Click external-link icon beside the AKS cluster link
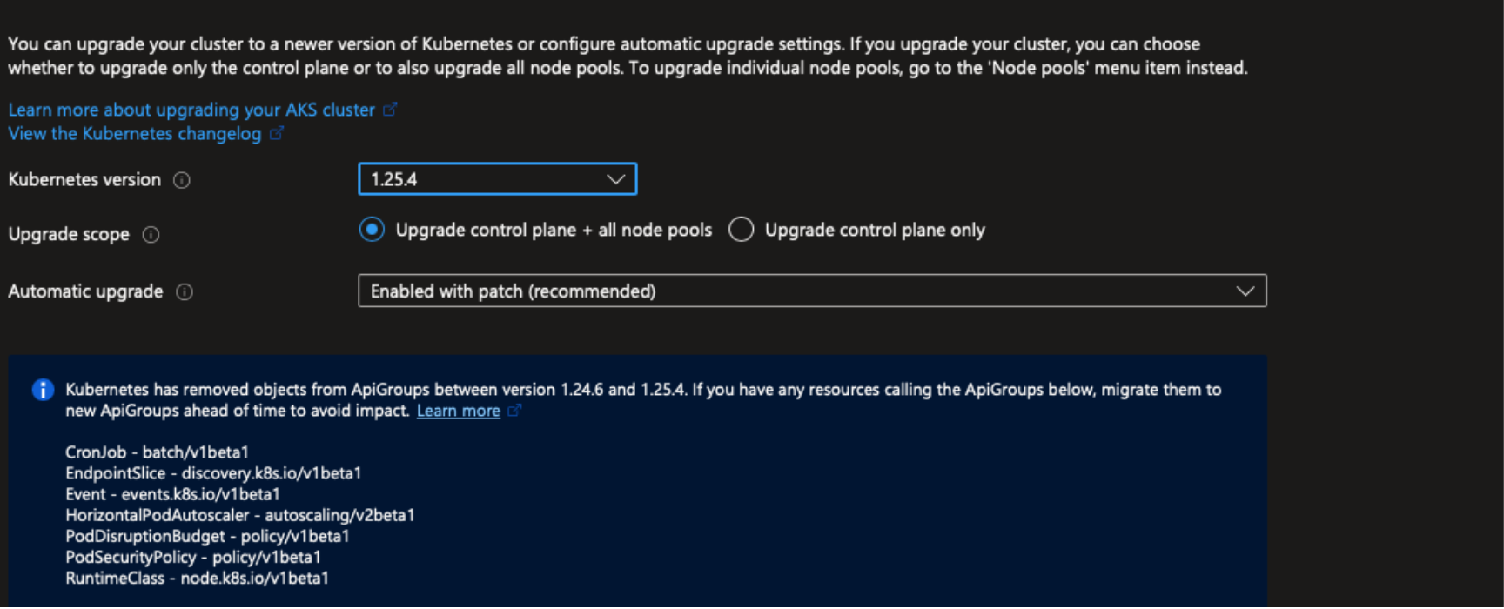This screenshot has height=609, width=1504. pos(390,110)
